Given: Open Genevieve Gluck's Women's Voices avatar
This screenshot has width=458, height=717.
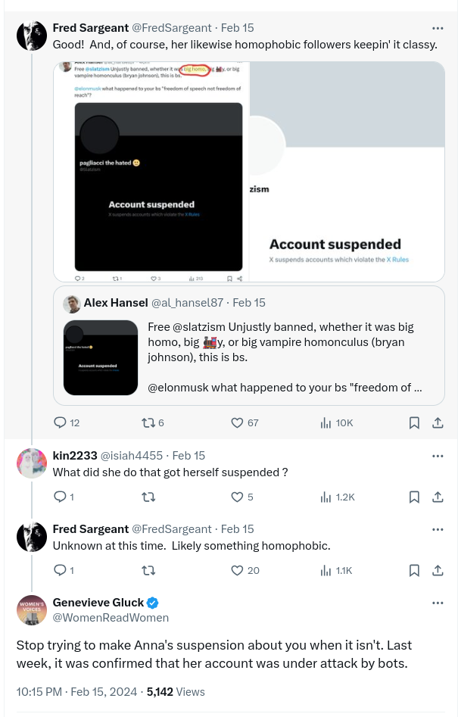Looking at the screenshot, I should (x=32, y=610).
